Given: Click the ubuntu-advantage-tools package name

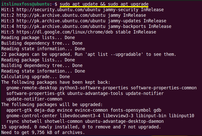Looking at the screenshot, I should tap(95, 93).
